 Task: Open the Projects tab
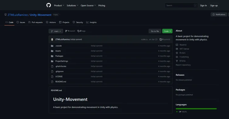(64, 22)
